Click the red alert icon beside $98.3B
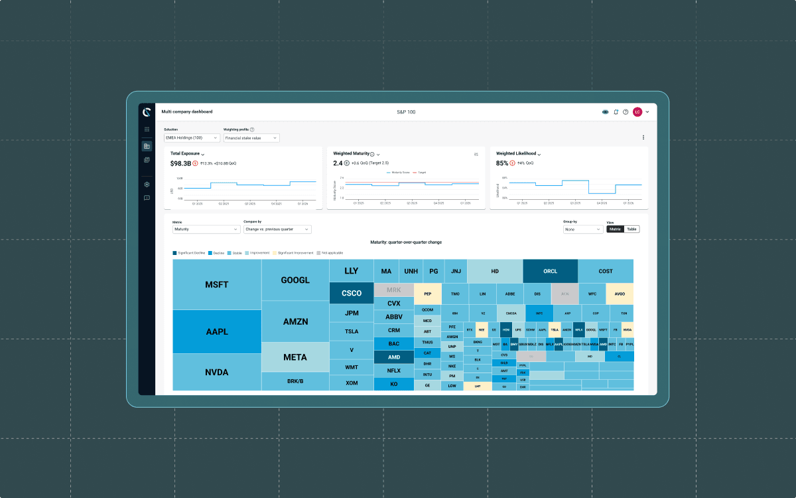 (195, 163)
